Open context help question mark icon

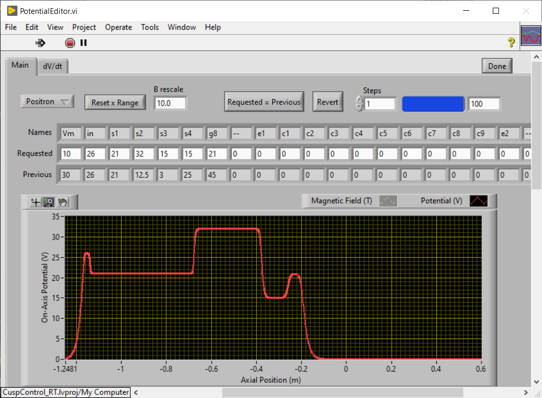[x=511, y=43]
